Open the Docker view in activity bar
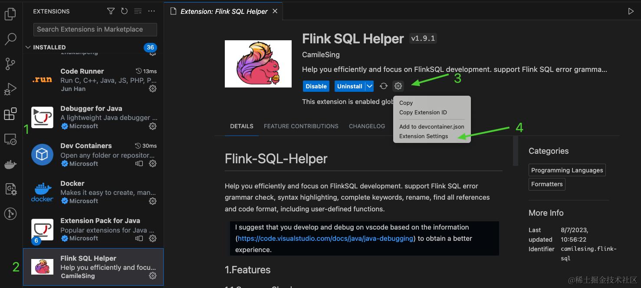This screenshot has height=288, width=641. click(x=10, y=164)
